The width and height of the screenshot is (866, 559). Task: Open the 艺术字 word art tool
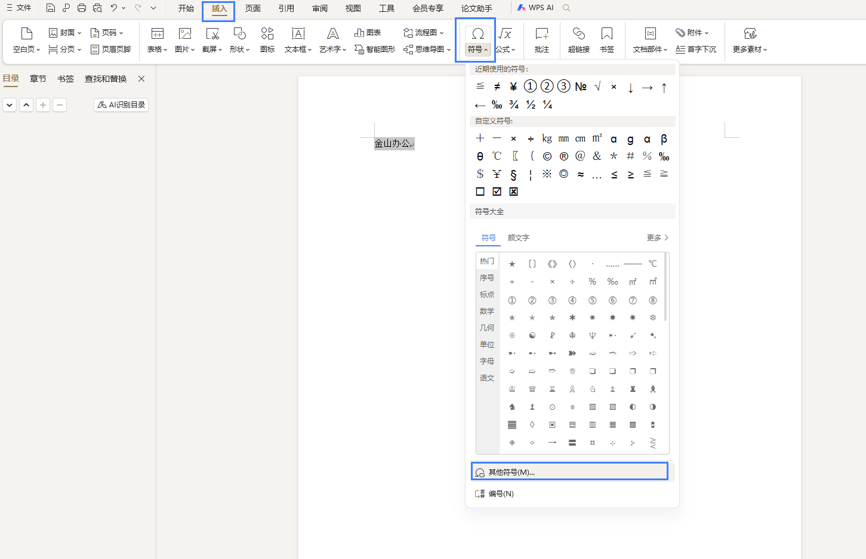pos(332,41)
